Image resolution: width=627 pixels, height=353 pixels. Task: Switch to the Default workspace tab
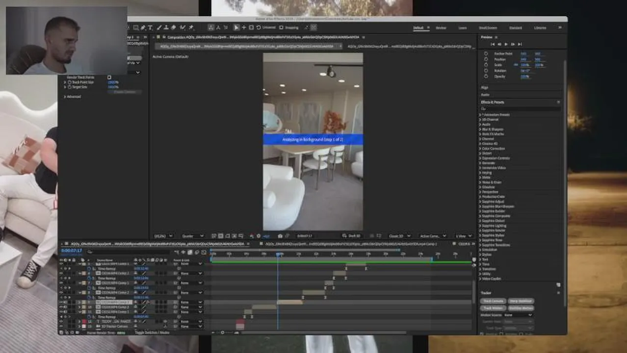pyautogui.click(x=418, y=28)
